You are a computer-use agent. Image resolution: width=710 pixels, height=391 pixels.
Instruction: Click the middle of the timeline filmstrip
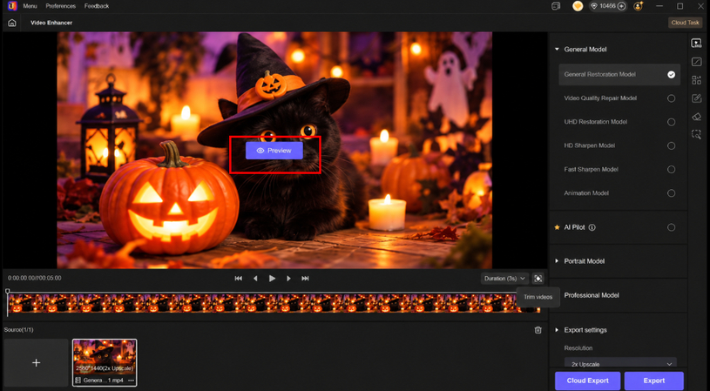coord(274,303)
